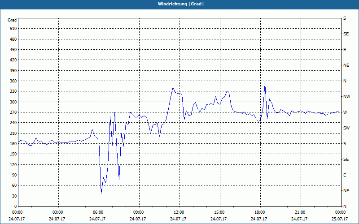Click the SW compass label on right axis
The height and width of the screenshot is (224, 359).
(x=346, y=128)
